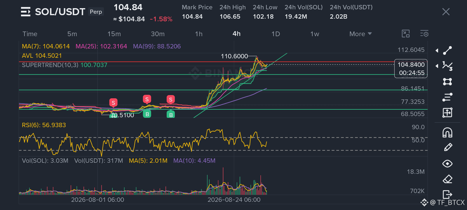Click the MA(25): 102.3164 indicator label

[x=101, y=46]
